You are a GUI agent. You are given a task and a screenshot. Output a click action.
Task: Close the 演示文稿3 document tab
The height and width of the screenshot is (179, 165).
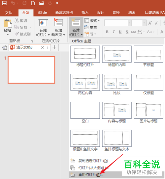[x=43, y=47]
